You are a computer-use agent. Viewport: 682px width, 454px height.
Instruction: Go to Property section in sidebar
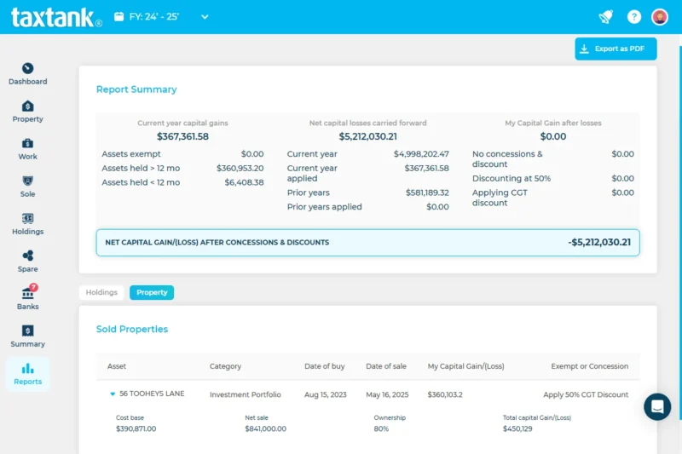click(x=27, y=106)
